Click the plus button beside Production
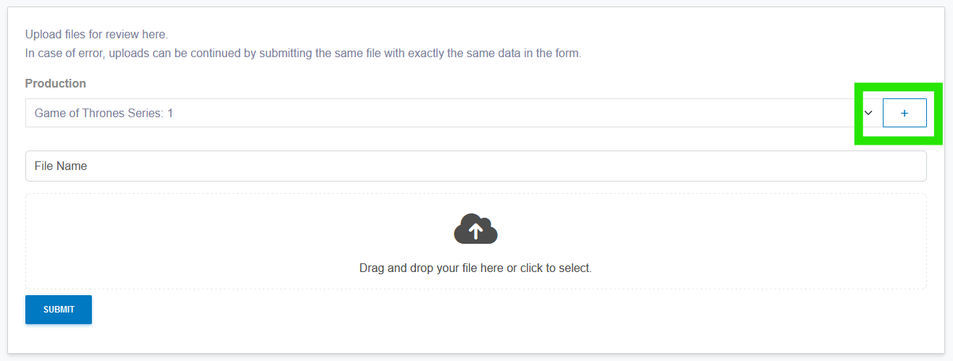 pyautogui.click(x=905, y=113)
